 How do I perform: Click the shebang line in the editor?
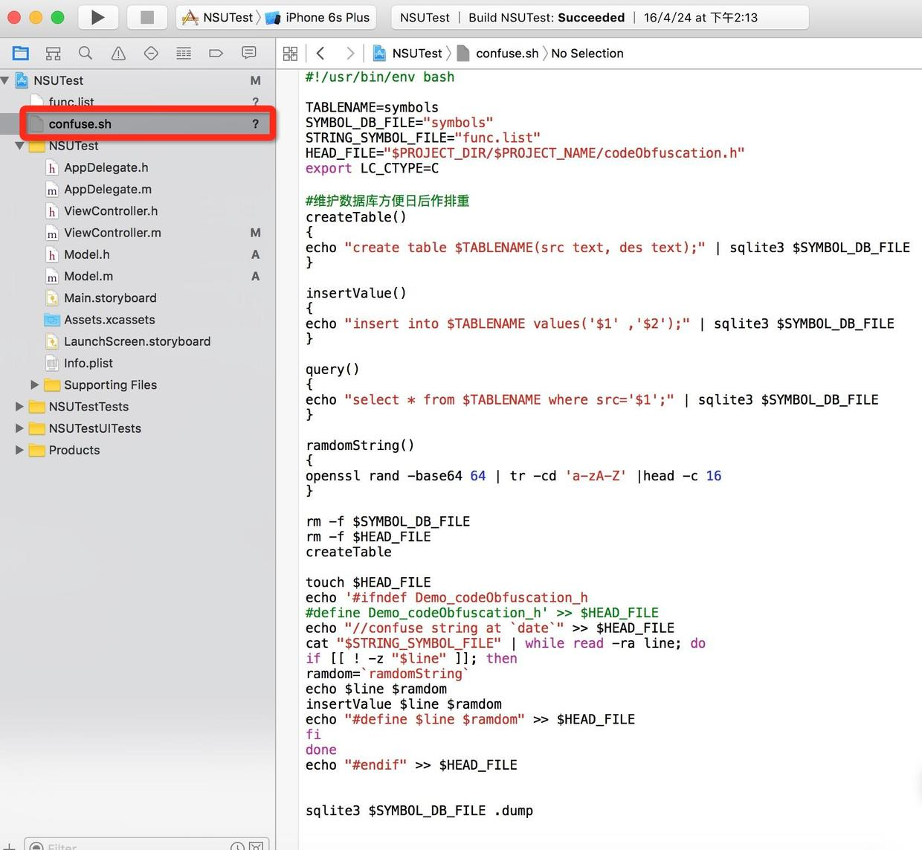380,77
